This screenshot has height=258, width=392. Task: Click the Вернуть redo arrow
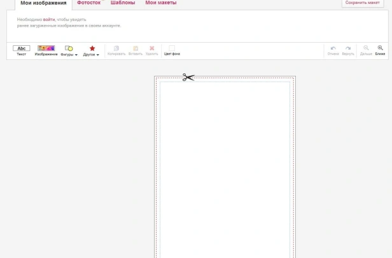pos(347,48)
